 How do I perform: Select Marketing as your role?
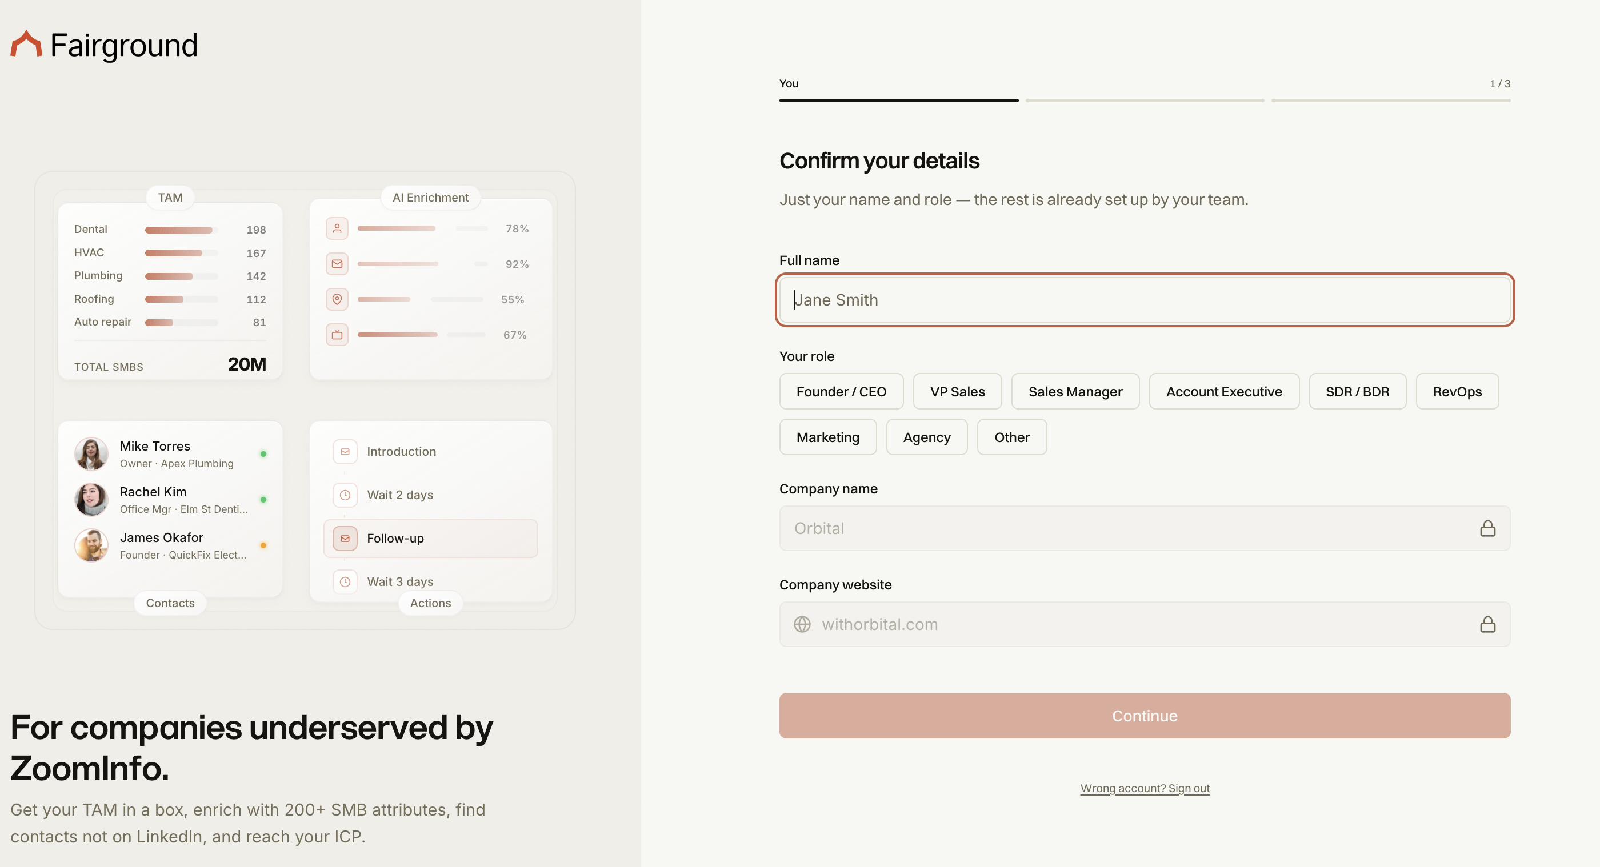click(x=828, y=437)
